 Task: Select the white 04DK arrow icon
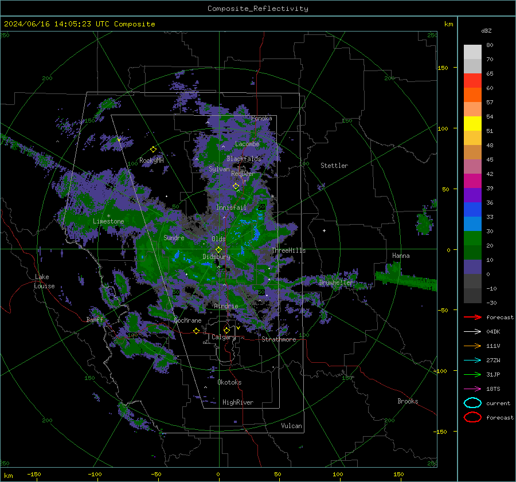[472, 331]
